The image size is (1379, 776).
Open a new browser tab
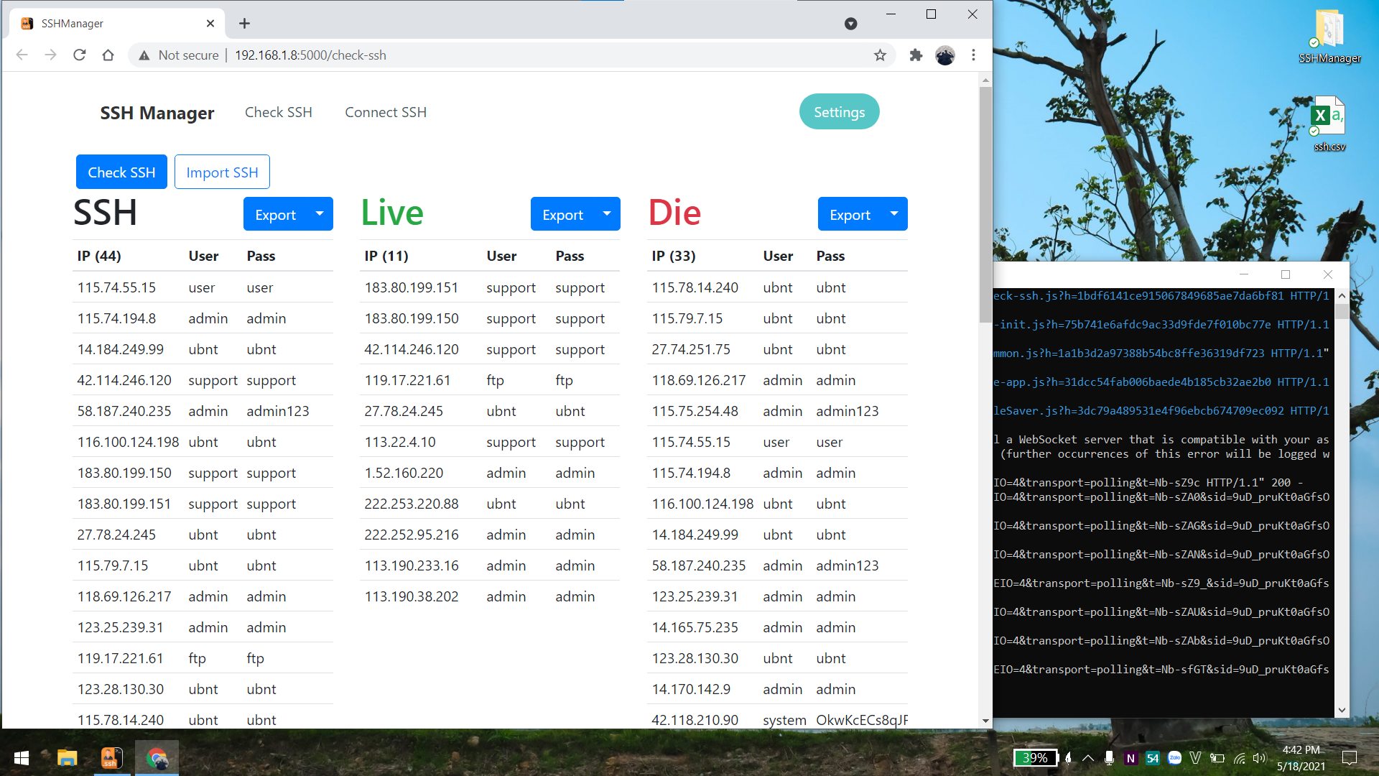pos(244,24)
